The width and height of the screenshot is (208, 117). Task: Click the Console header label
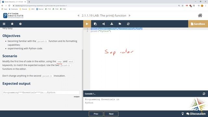click(90, 94)
